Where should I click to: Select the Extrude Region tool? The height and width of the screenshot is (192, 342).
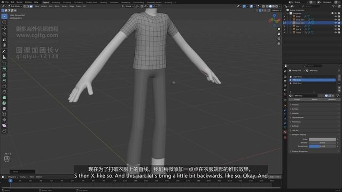(x=4, y=69)
